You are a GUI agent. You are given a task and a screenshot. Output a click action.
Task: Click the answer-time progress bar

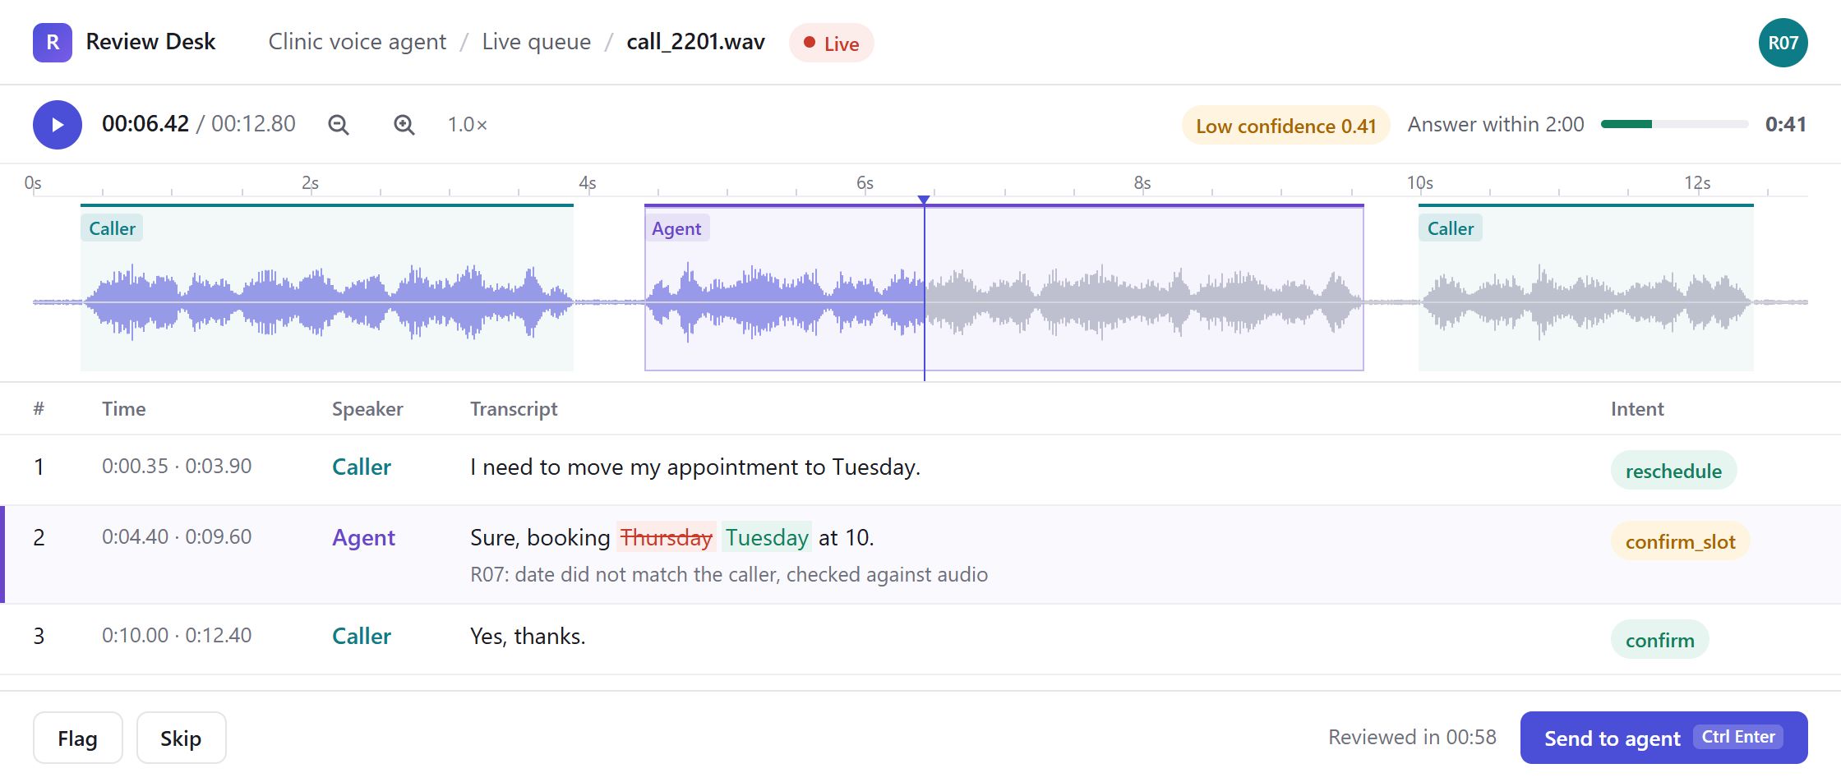coord(1675,124)
